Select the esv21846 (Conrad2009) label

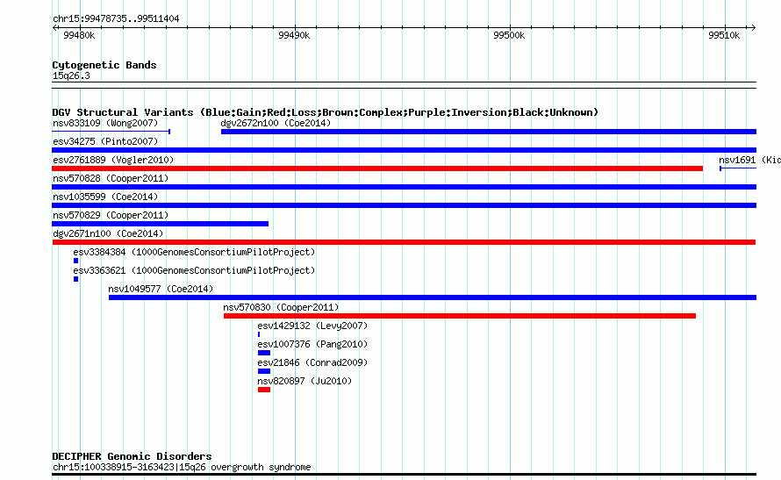(312, 362)
